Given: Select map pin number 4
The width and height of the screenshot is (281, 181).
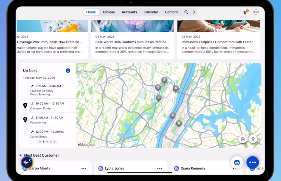Looking at the screenshot, I should click(x=176, y=88).
